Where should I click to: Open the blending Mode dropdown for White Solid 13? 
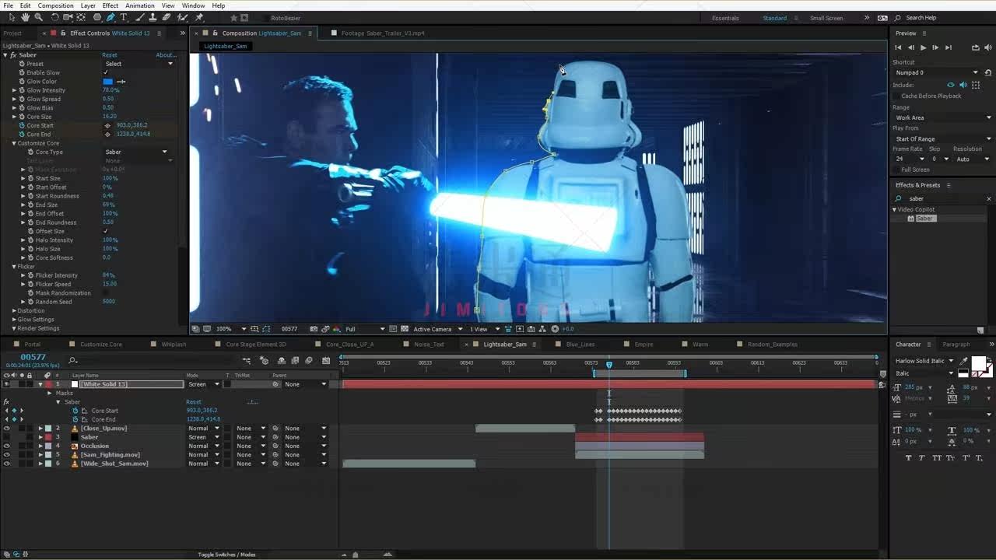point(204,384)
